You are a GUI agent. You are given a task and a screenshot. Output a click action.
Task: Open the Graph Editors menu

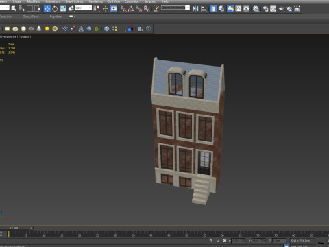(74, 1)
